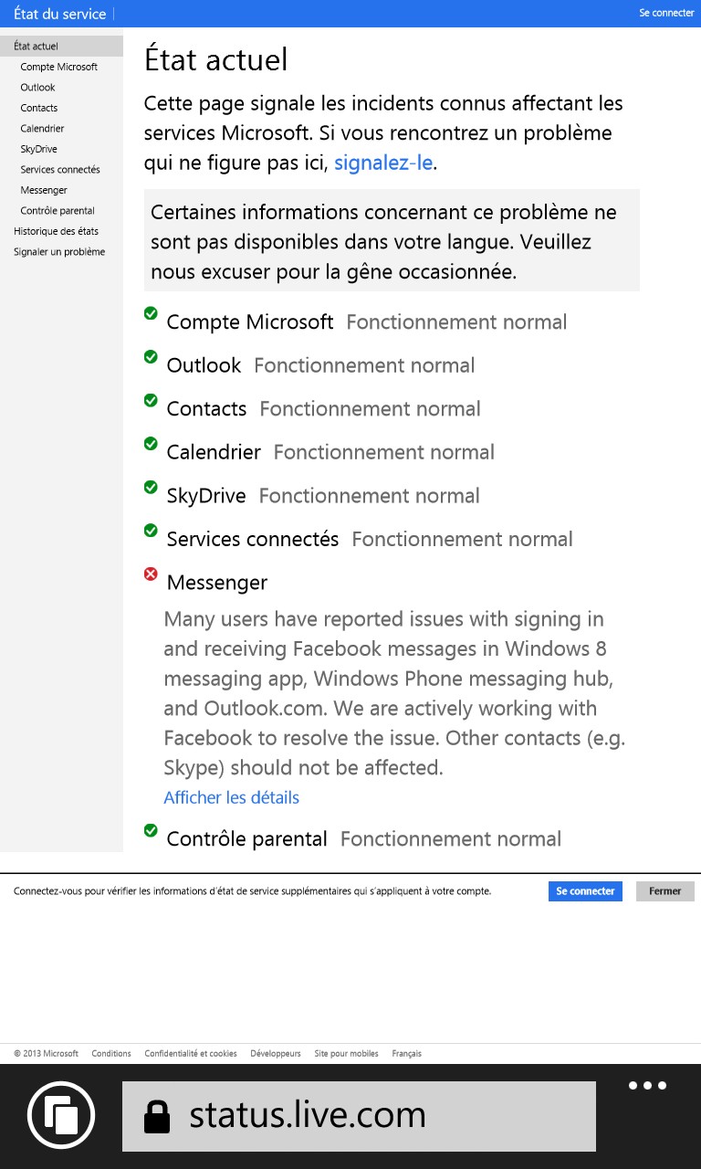
Task: Tap the lock icon in address bar
Action: pyautogui.click(x=157, y=1115)
